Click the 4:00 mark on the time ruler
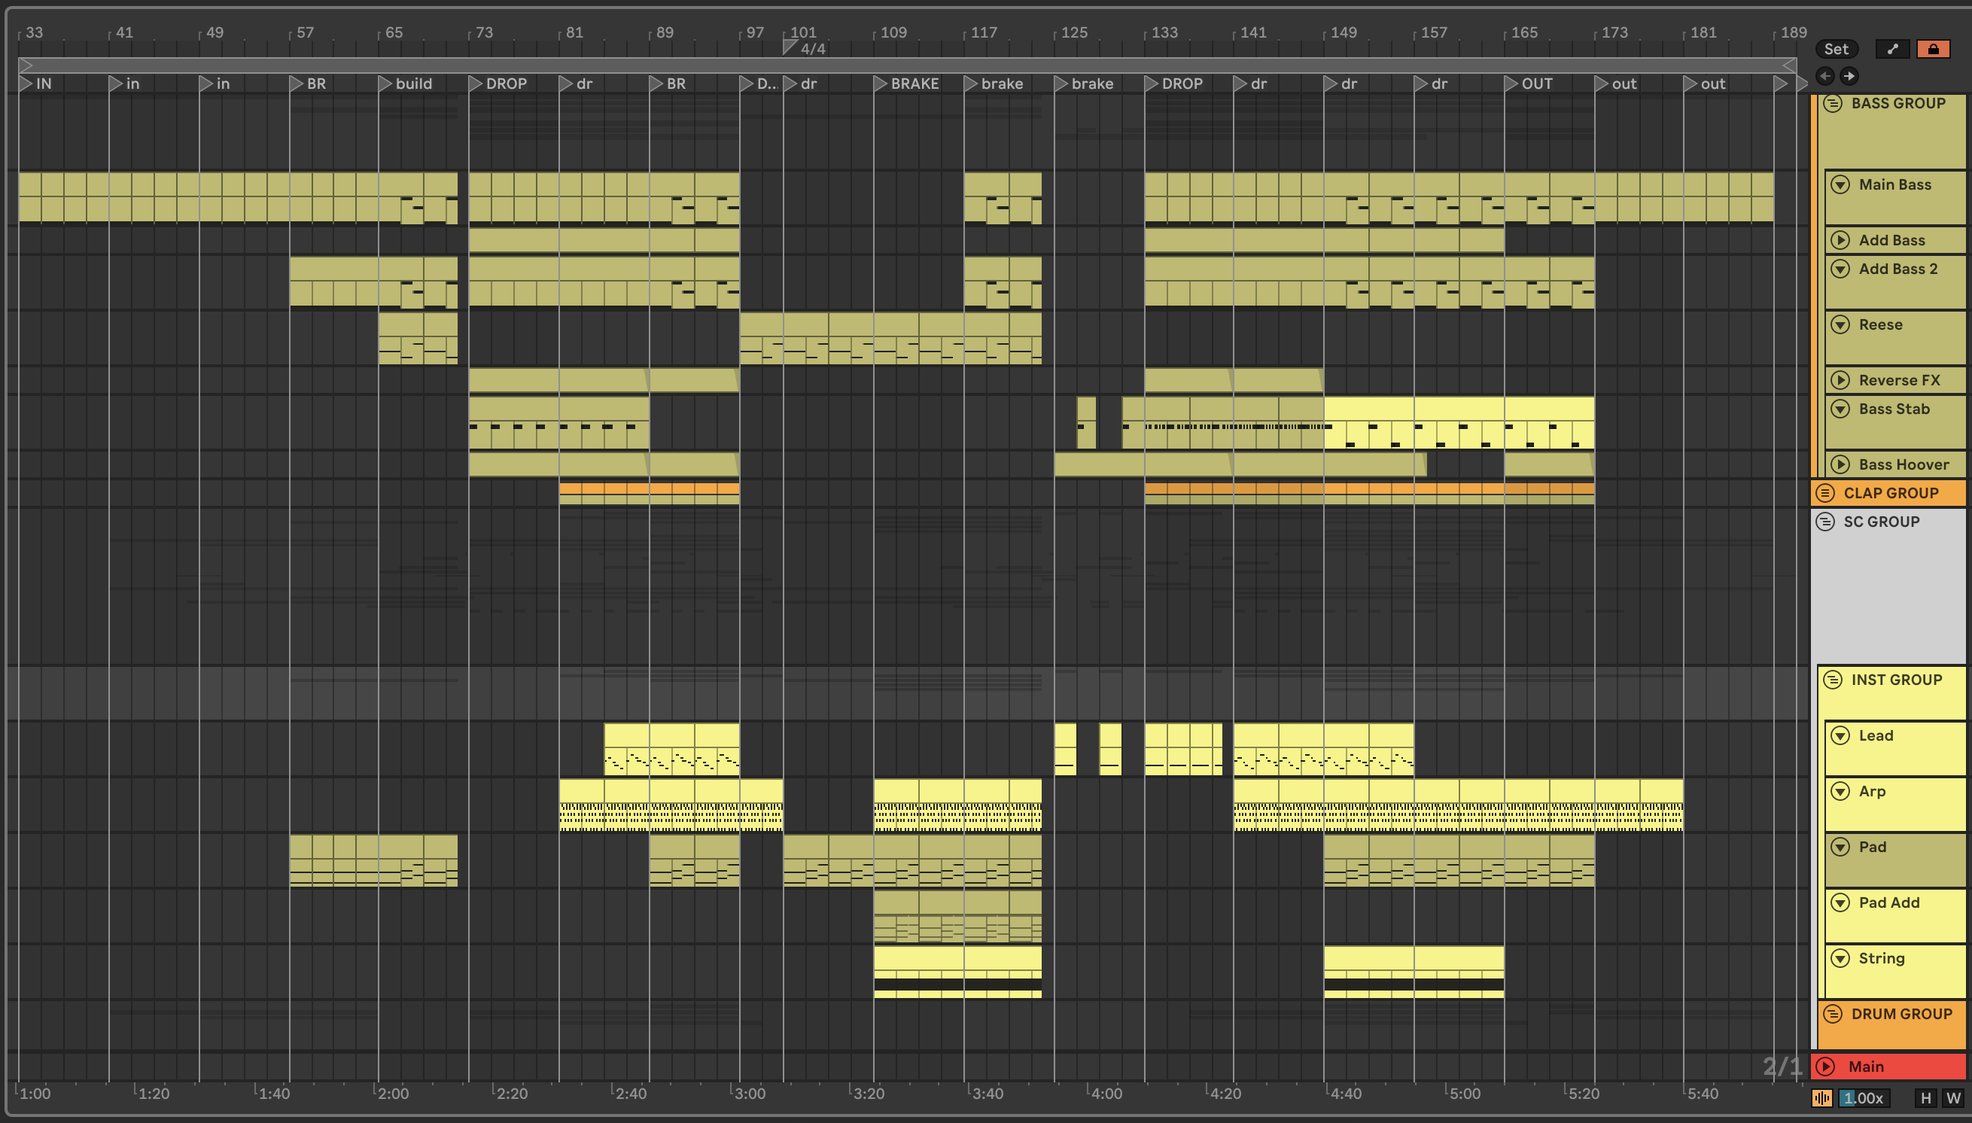 1106,1093
